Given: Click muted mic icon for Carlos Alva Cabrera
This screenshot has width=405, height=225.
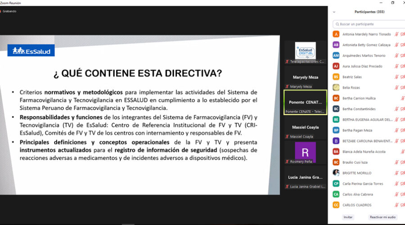Looking at the screenshot, I should (x=396, y=194).
